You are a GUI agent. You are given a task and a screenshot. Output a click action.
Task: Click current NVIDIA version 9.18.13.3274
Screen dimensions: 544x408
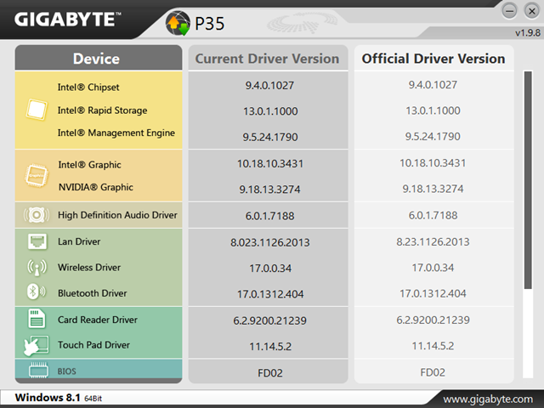coord(269,190)
